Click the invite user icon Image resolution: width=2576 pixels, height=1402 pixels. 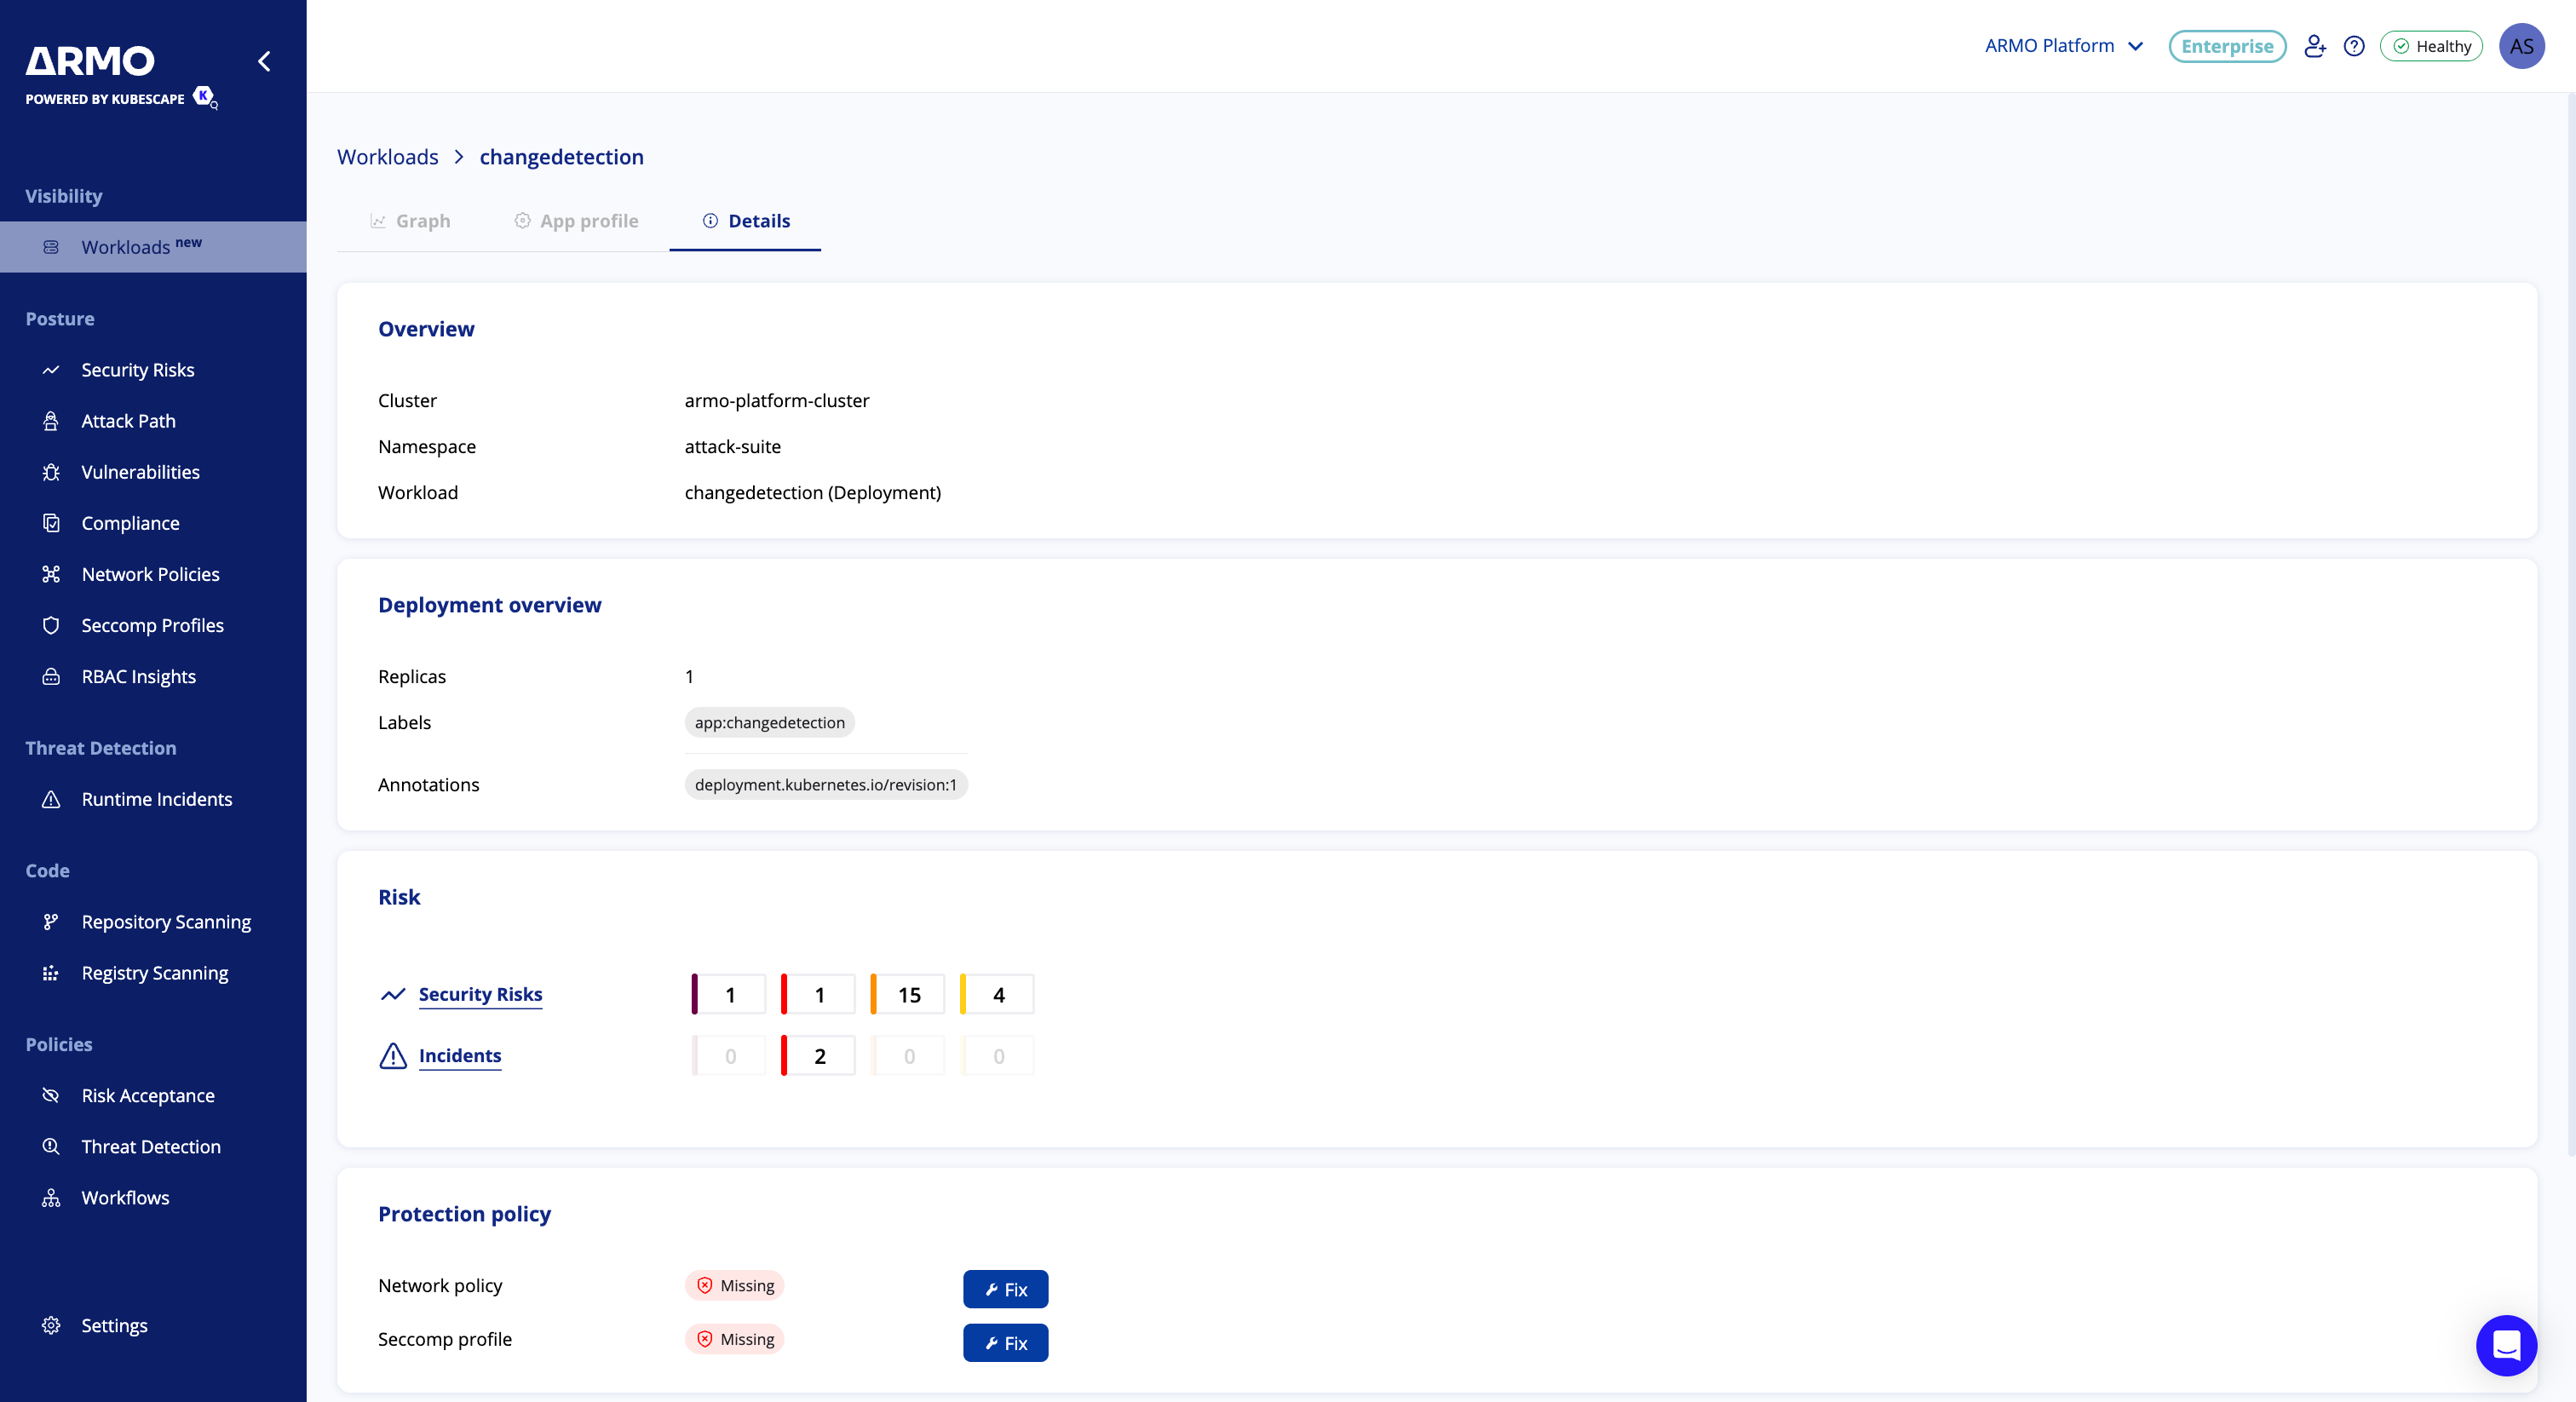click(2314, 46)
